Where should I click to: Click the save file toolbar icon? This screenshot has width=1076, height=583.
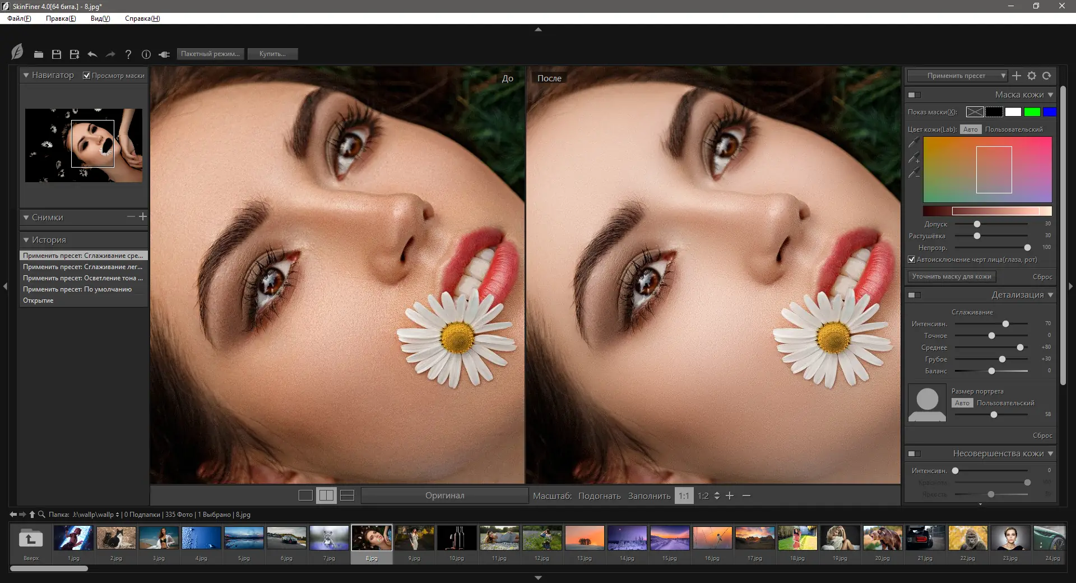click(x=56, y=54)
